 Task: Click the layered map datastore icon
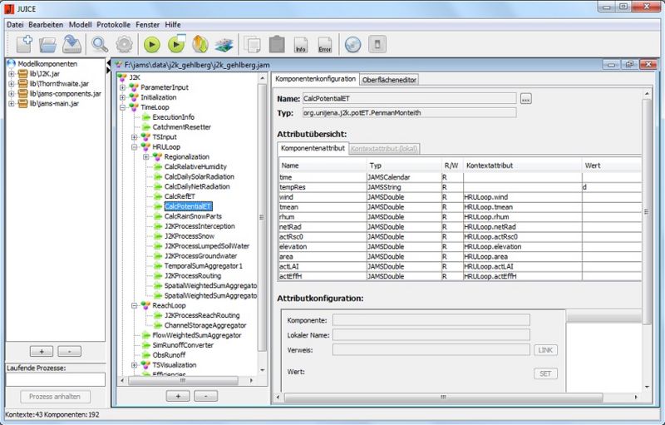click(224, 44)
